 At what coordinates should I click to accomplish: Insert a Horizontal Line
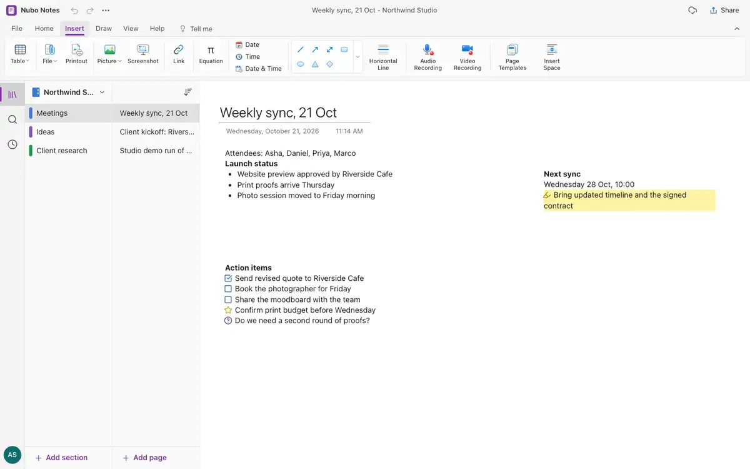coord(383,58)
